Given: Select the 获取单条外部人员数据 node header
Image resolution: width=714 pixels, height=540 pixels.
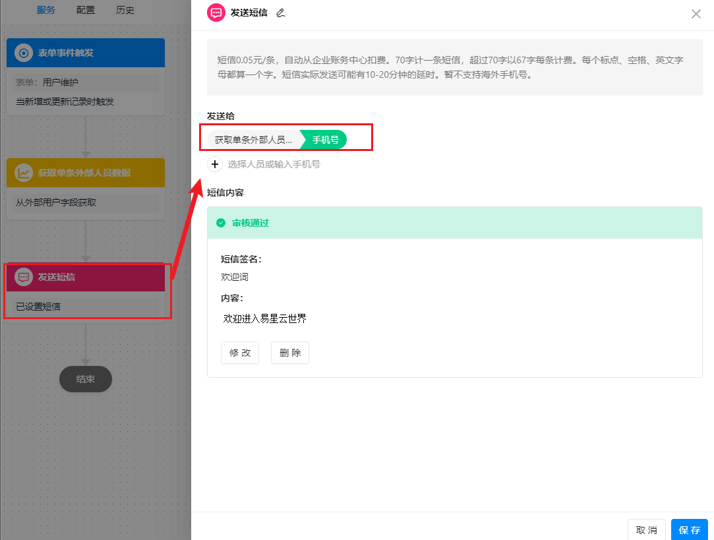Looking at the screenshot, I should tap(86, 173).
